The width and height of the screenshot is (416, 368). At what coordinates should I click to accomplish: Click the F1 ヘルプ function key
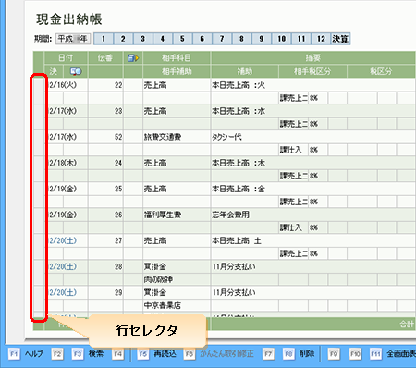(26, 354)
